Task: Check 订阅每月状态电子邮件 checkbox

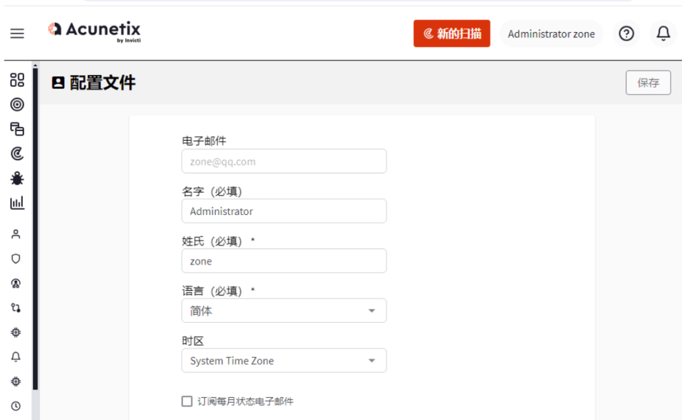Action: pos(187,401)
